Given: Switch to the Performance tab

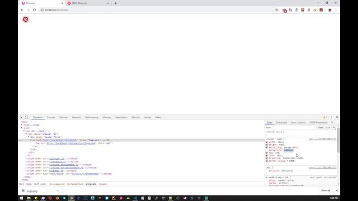Looking at the screenshot, I should coord(92,117).
